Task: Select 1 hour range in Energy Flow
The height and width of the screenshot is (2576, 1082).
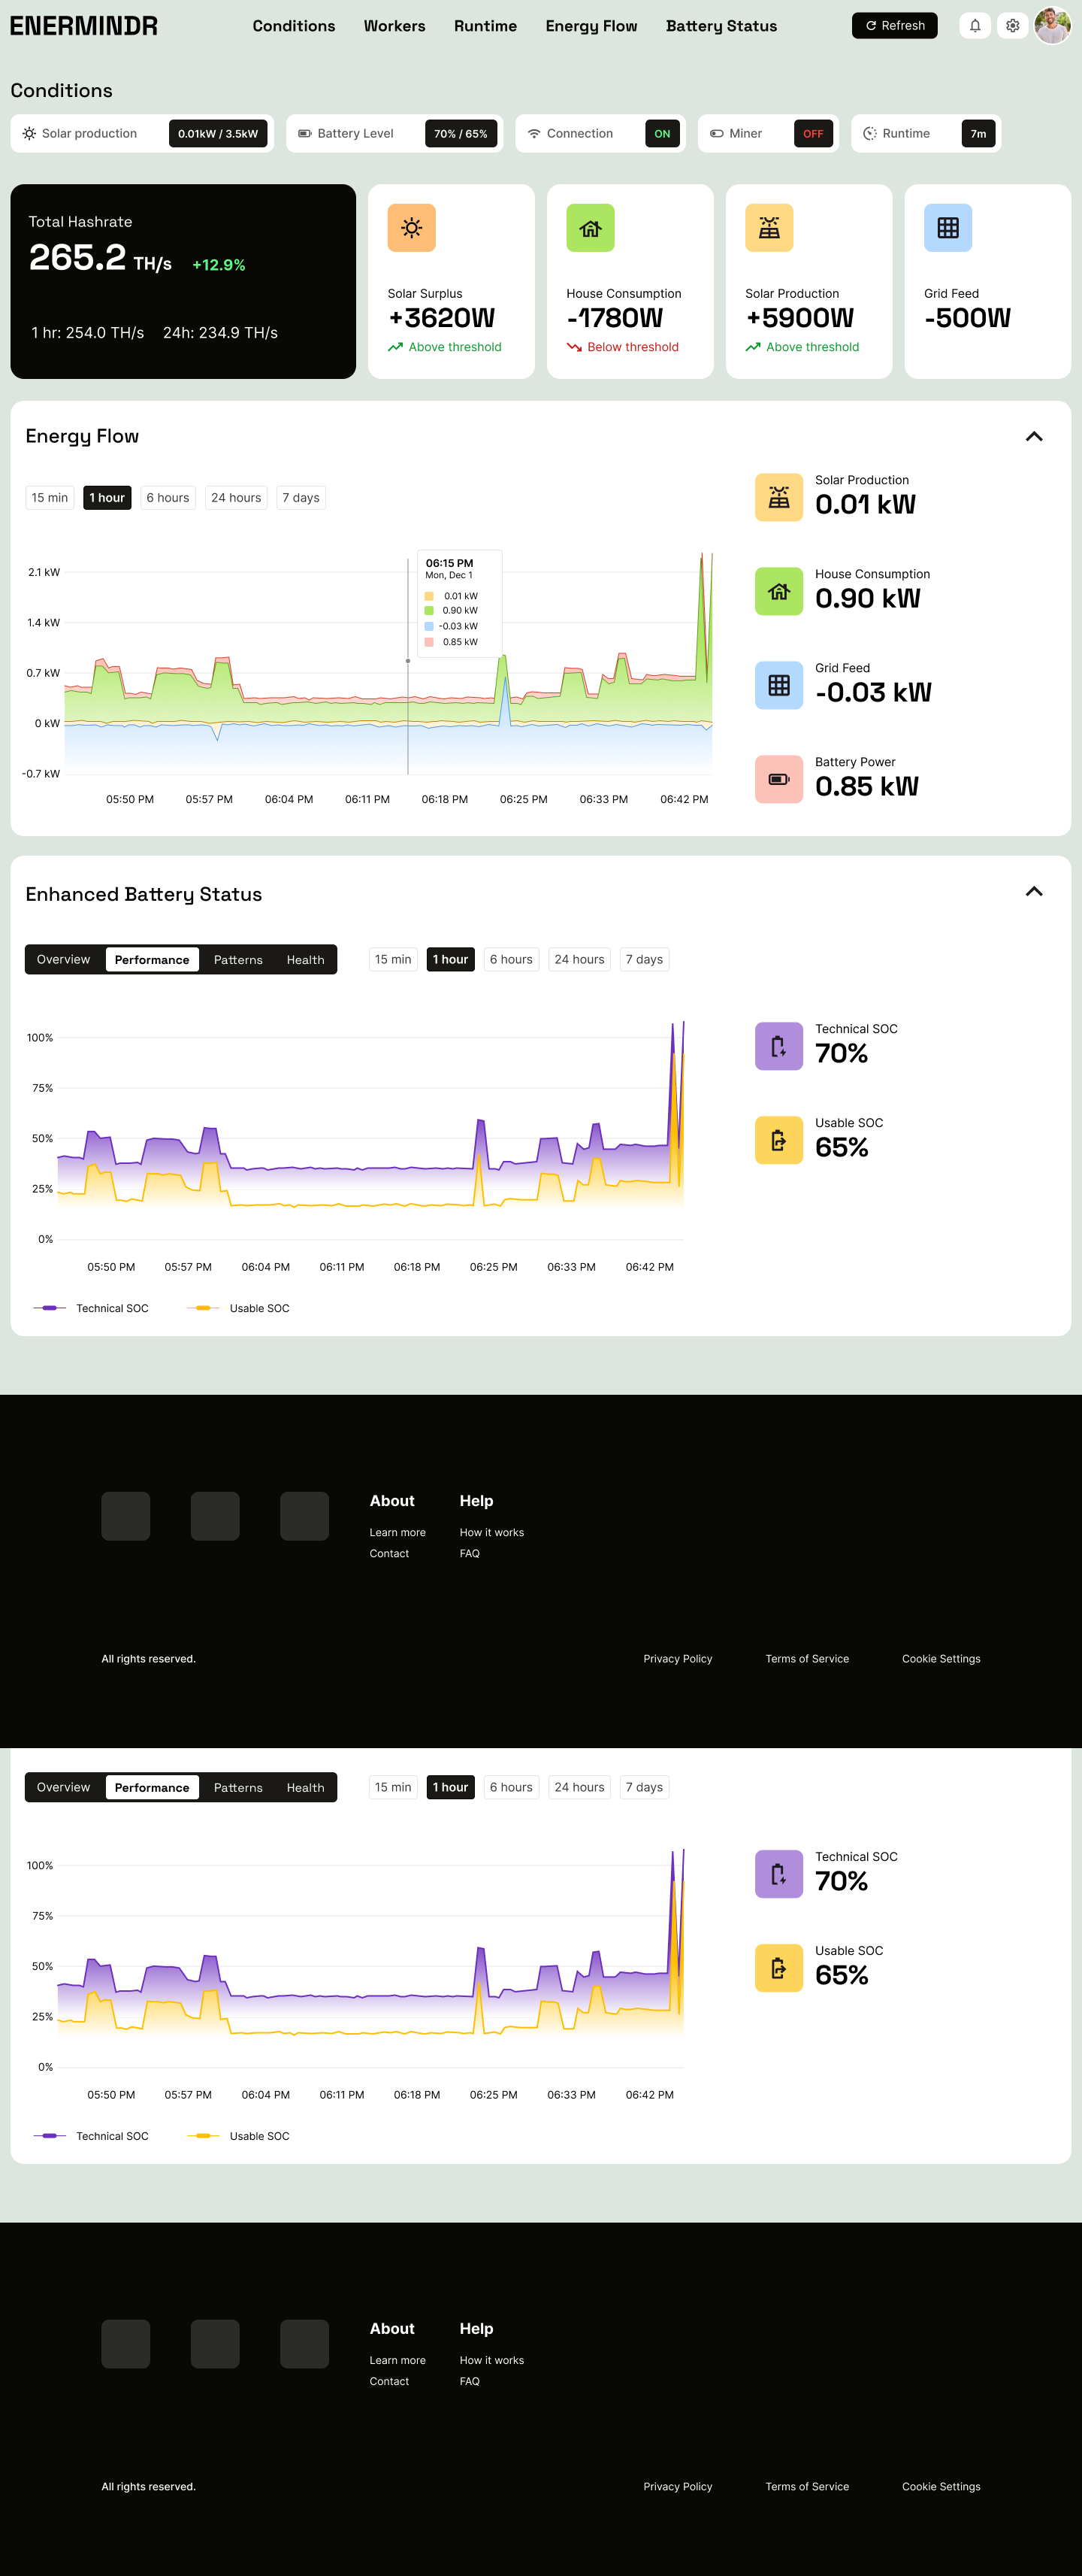Action: coord(107,498)
